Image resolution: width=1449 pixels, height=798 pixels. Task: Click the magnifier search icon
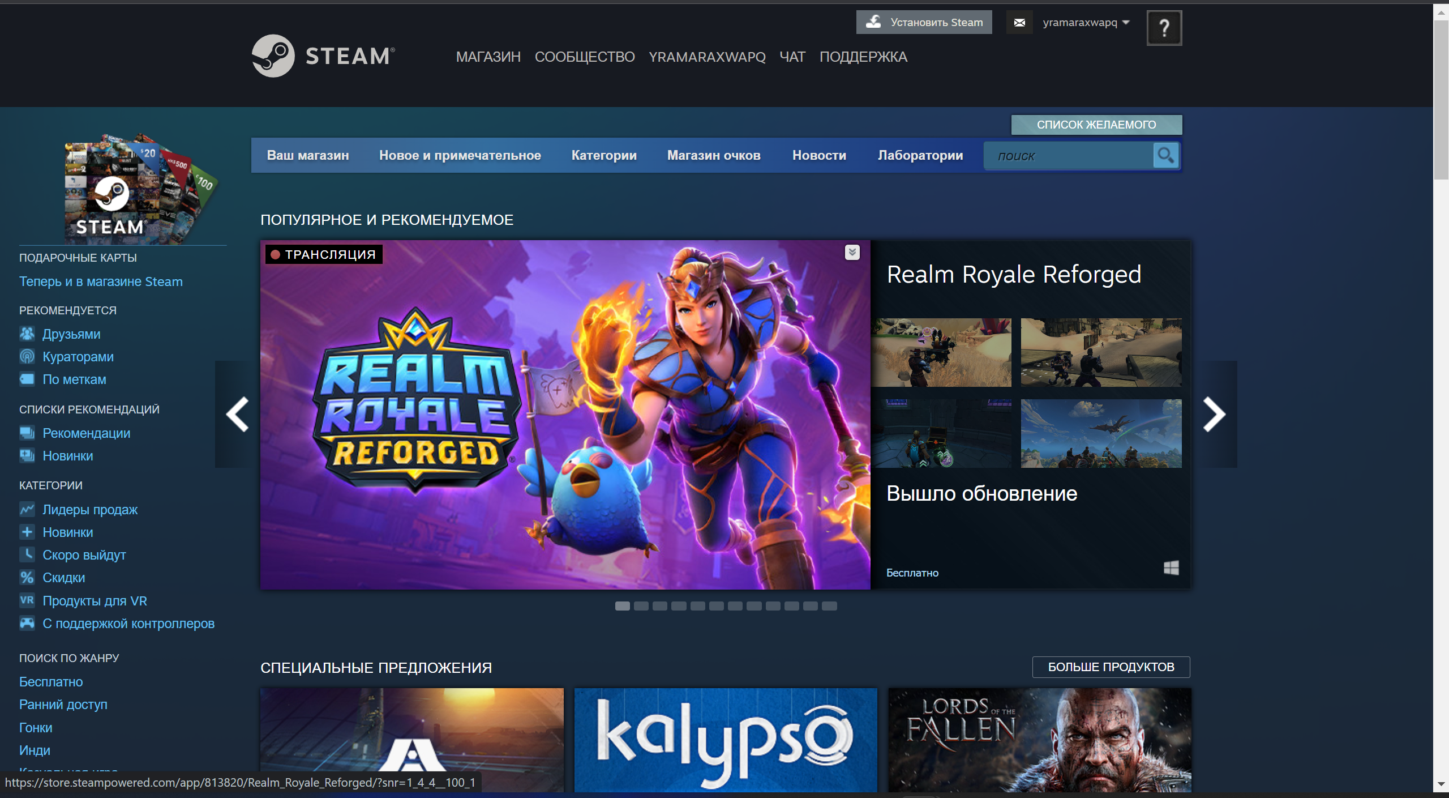tap(1166, 155)
